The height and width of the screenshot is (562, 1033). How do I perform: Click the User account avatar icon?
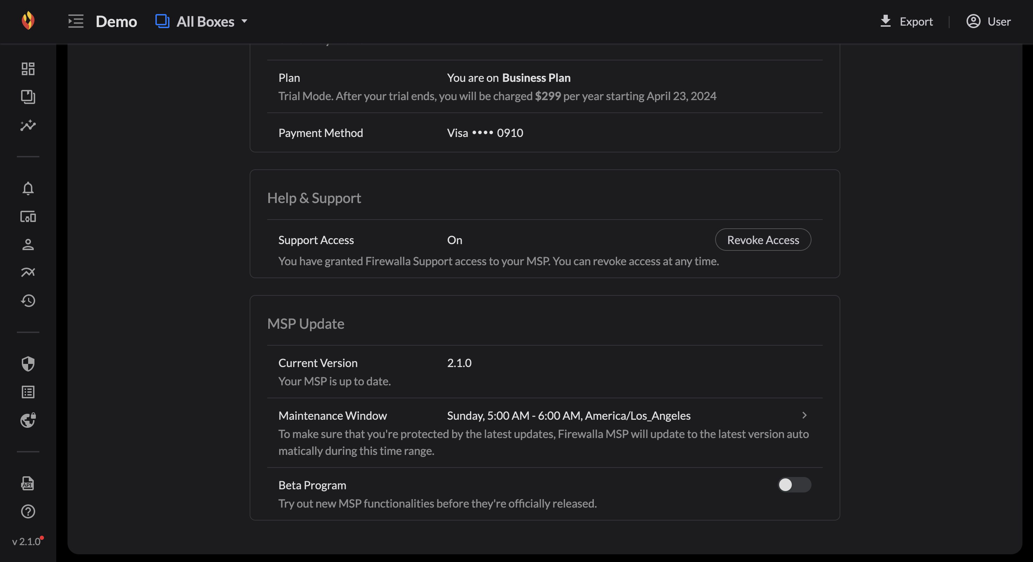973,21
